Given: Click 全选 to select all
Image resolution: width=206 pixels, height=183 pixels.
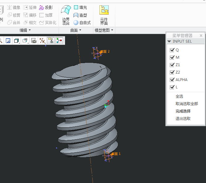Looking at the screenshot, I should point(179,96).
